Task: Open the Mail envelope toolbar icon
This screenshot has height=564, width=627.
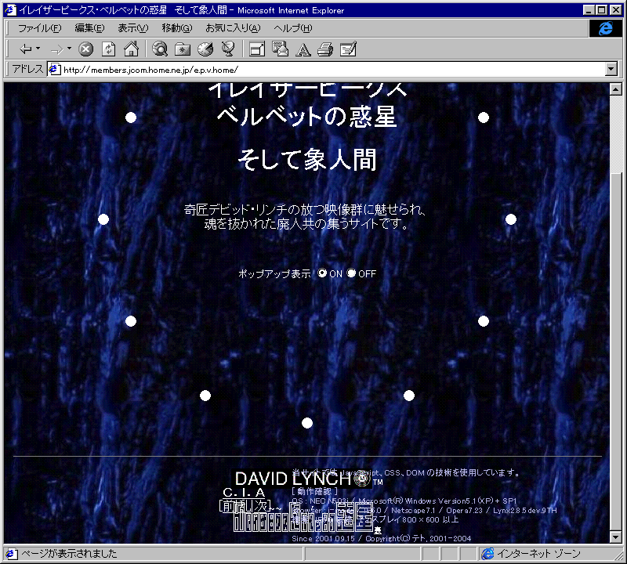Action: tap(280, 49)
